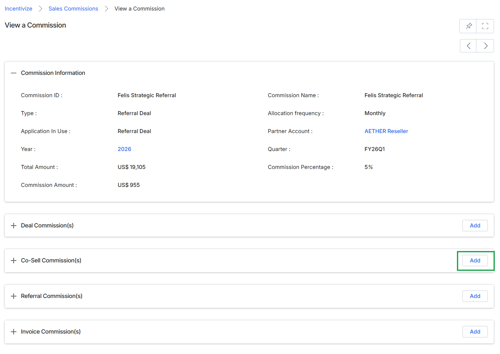Click the Referral Commission(s) section title
500x354 pixels.
coord(52,296)
